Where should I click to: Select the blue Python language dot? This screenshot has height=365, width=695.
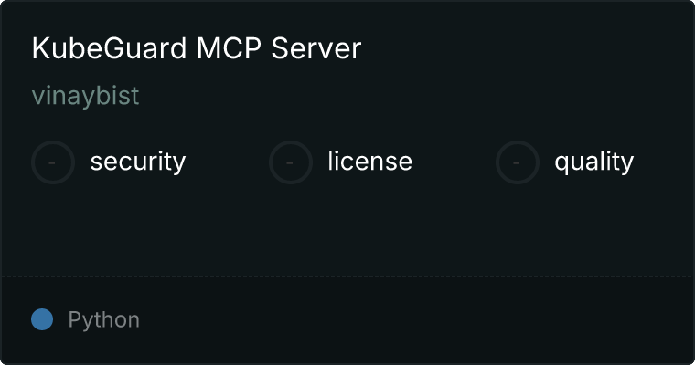(x=42, y=319)
